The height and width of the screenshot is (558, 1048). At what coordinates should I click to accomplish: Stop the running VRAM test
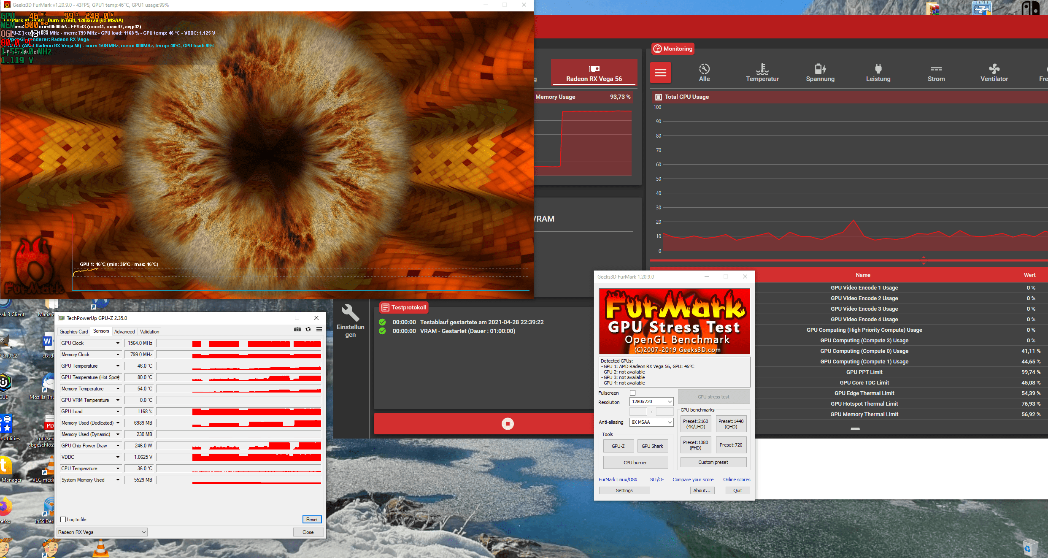pyautogui.click(x=508, y=424)
